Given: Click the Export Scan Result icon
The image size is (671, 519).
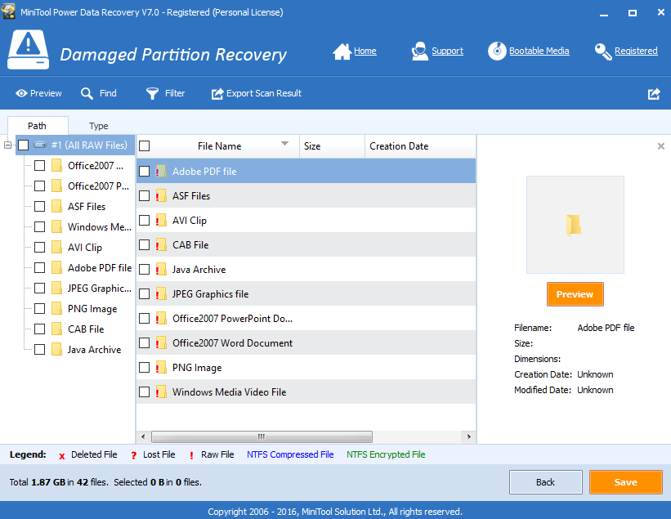Looking at the screenshot, I should point(217,94).
